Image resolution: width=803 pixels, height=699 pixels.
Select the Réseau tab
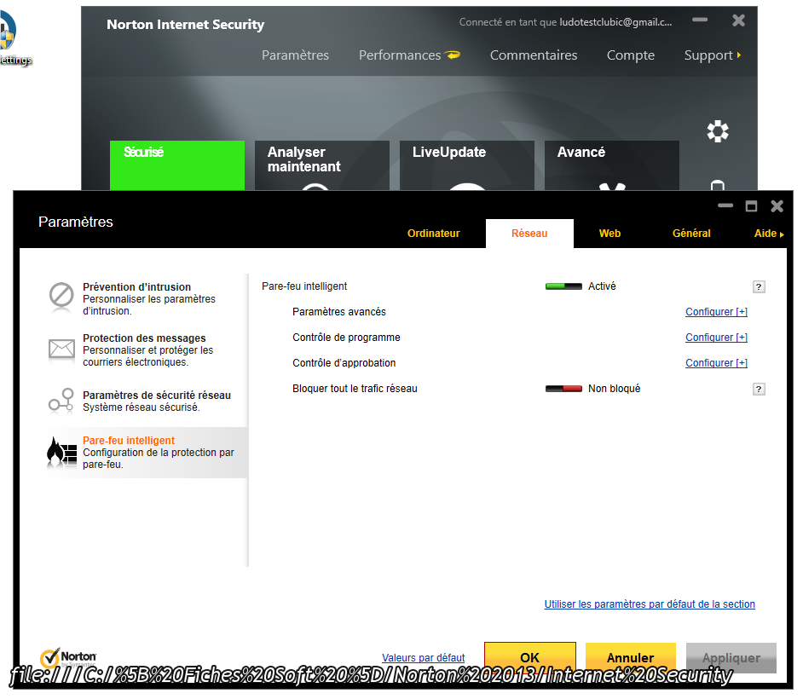529,234
